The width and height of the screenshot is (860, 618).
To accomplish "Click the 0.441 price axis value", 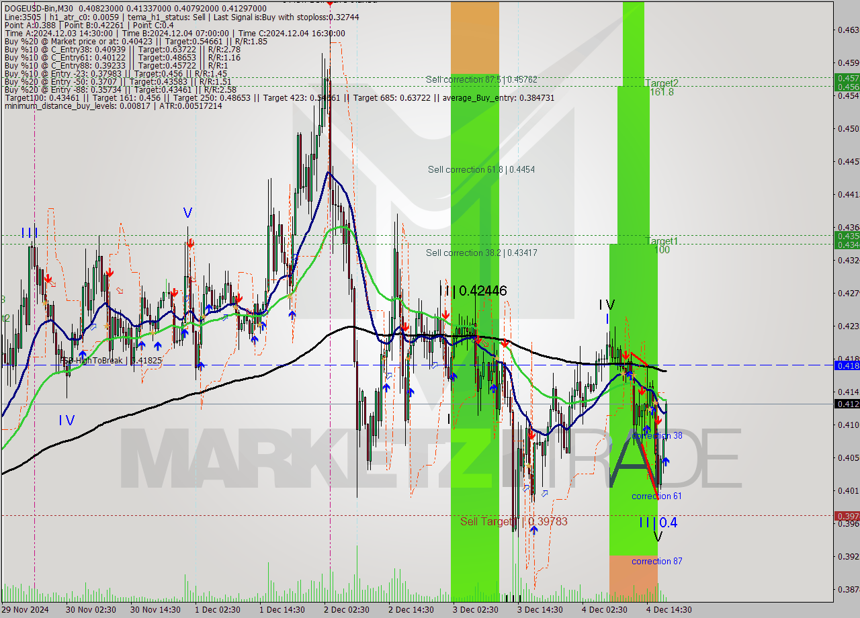I will 849,194.
